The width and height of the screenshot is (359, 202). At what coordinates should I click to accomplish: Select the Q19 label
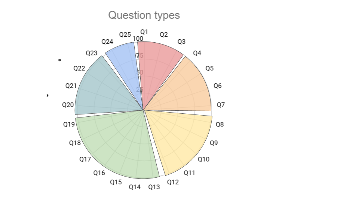(x=69, y=125)
